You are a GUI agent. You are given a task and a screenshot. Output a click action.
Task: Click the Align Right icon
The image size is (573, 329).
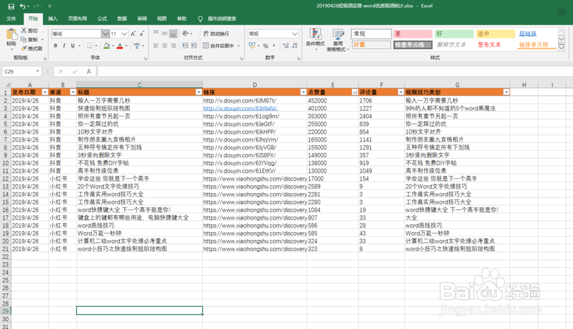[173, 46]
